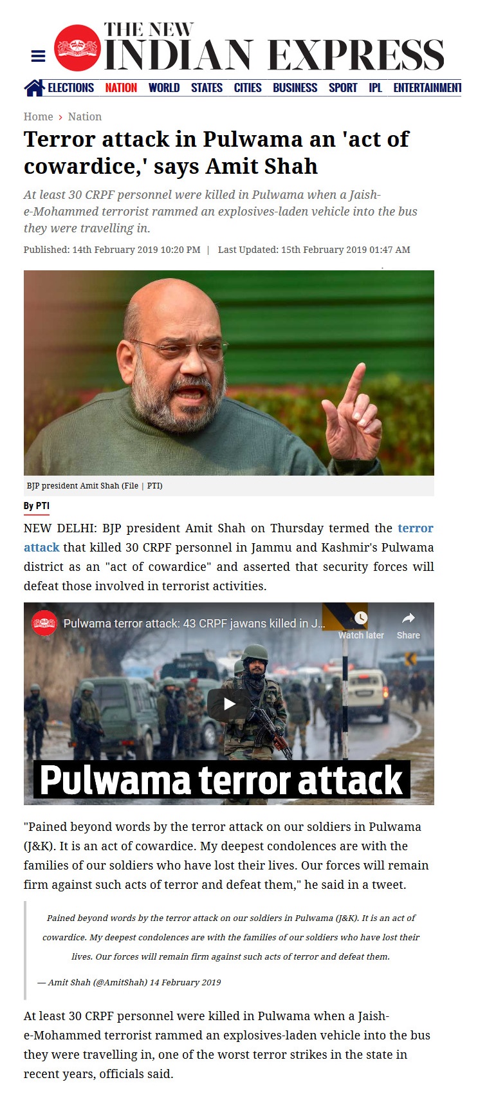The width and height of the screenshot is (478, 1107).
Task: Go to the States section
Action: point(207,88)
